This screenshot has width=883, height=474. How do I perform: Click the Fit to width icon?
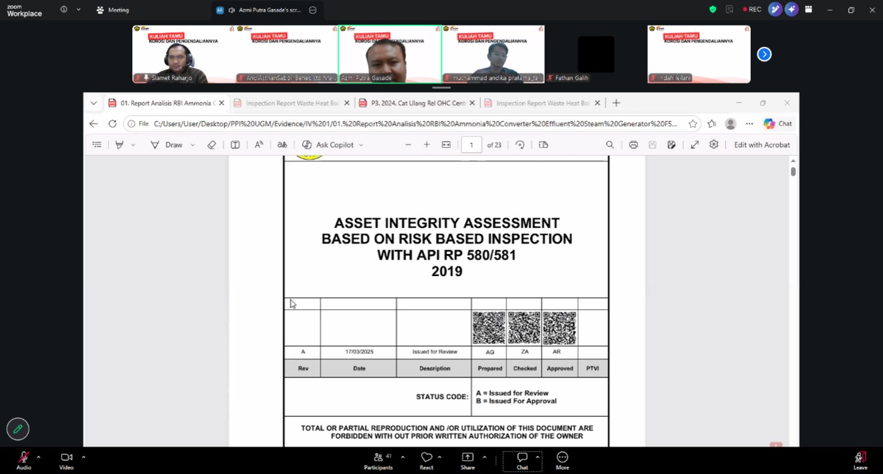pyautogui.click(x=446, y=145)
